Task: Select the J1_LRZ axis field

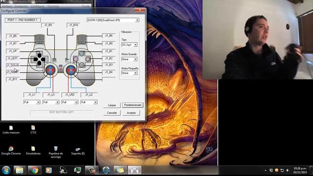Action: (x=70, y=94)
